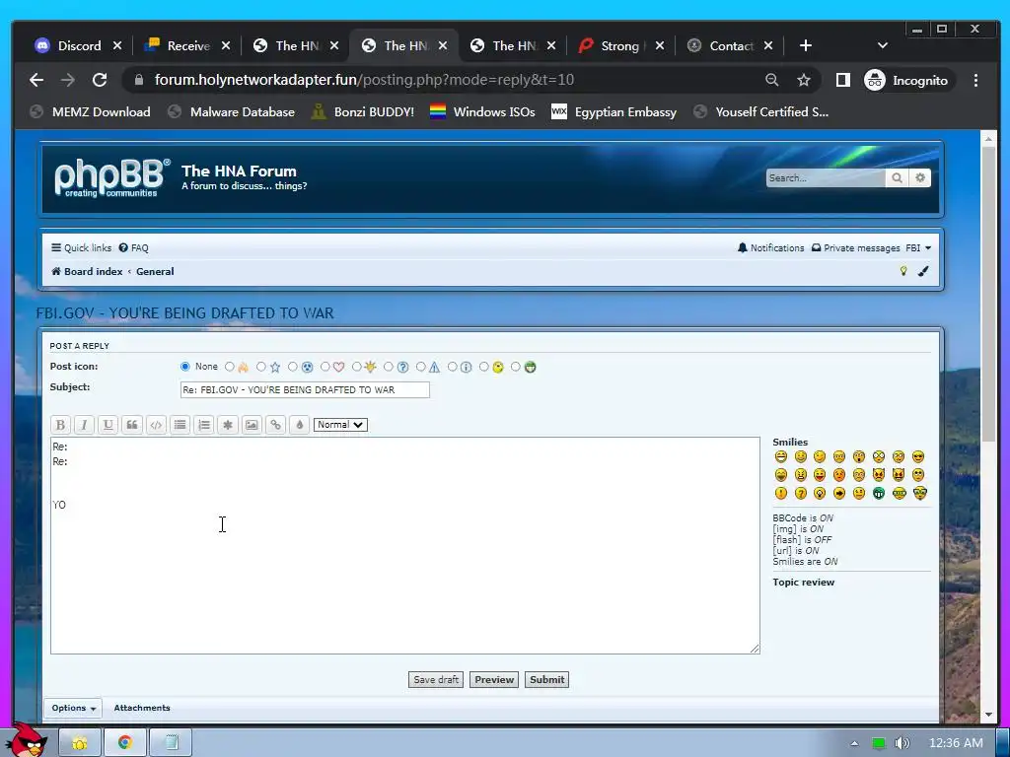The width and height of the screenshot is (1010, 757).
Task: Click the Preview button
Action: tap(494, 680)
